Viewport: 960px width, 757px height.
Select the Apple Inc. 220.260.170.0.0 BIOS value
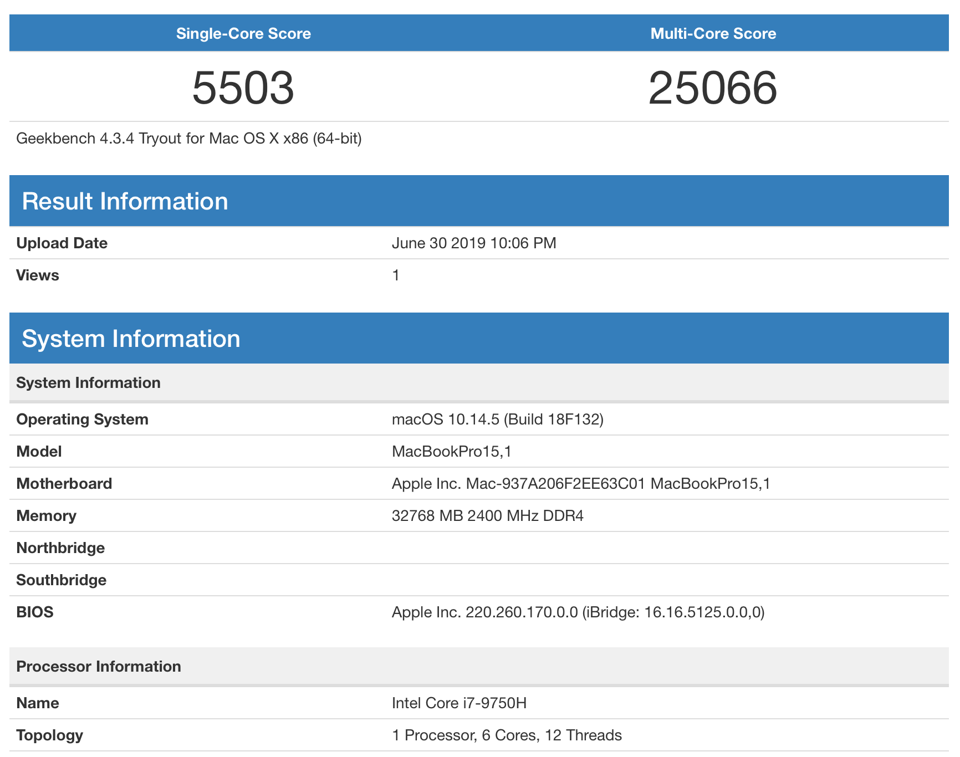click(x=578, y=612)
